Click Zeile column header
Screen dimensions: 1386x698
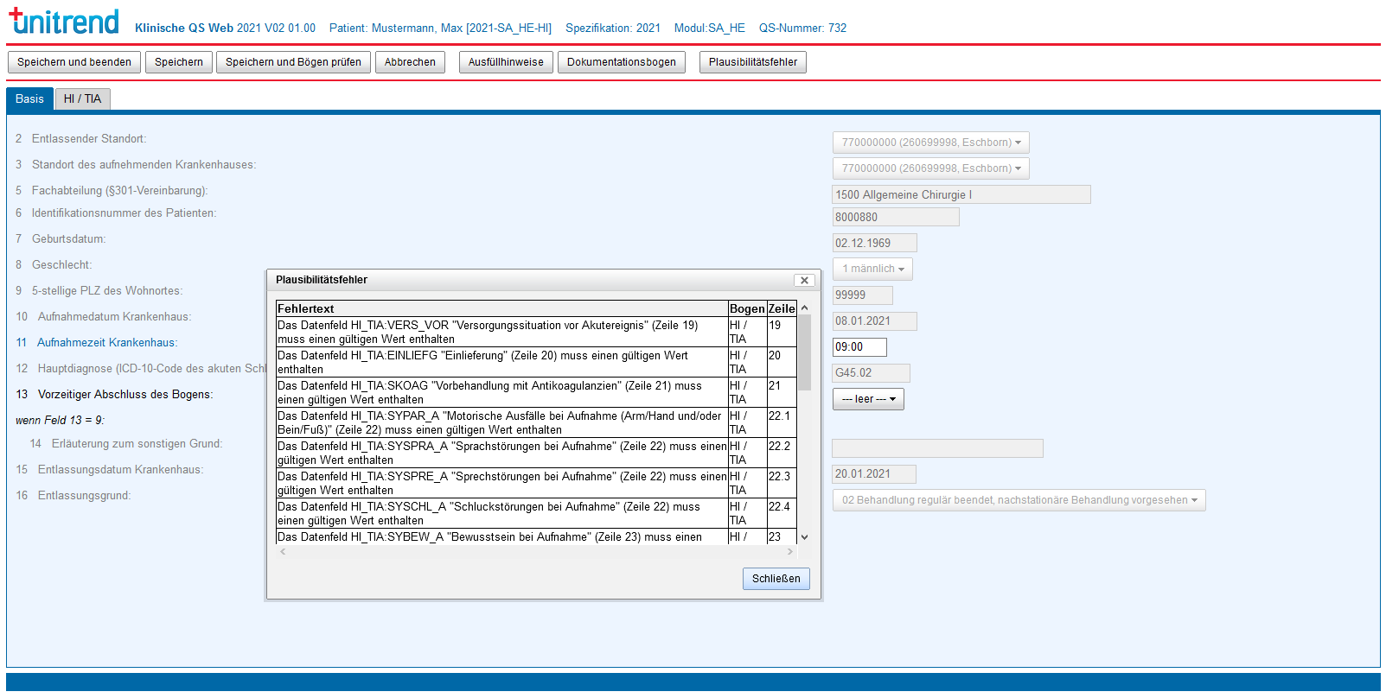[782, 308]
